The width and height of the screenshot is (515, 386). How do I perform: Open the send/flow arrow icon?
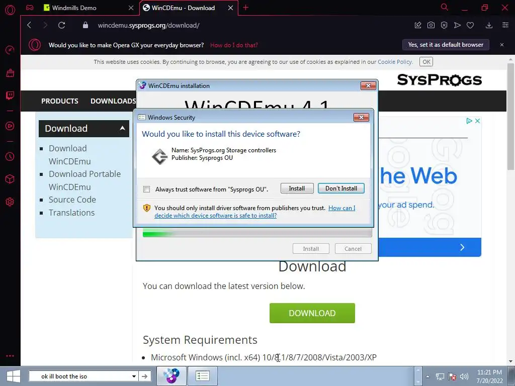[x=457, y=25]
